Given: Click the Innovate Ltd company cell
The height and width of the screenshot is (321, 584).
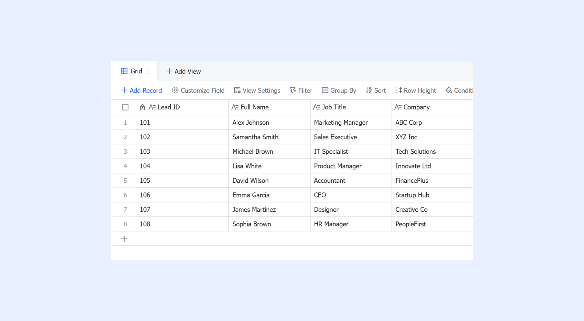Looking at the screenshot, I should 432,166.
